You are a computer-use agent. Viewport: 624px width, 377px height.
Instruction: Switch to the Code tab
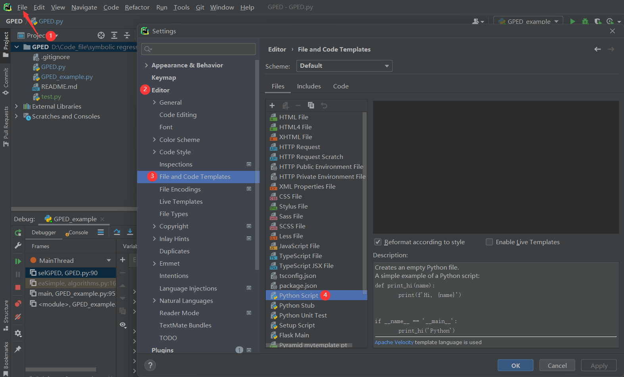pyautogui.click(x=341, y=86)
